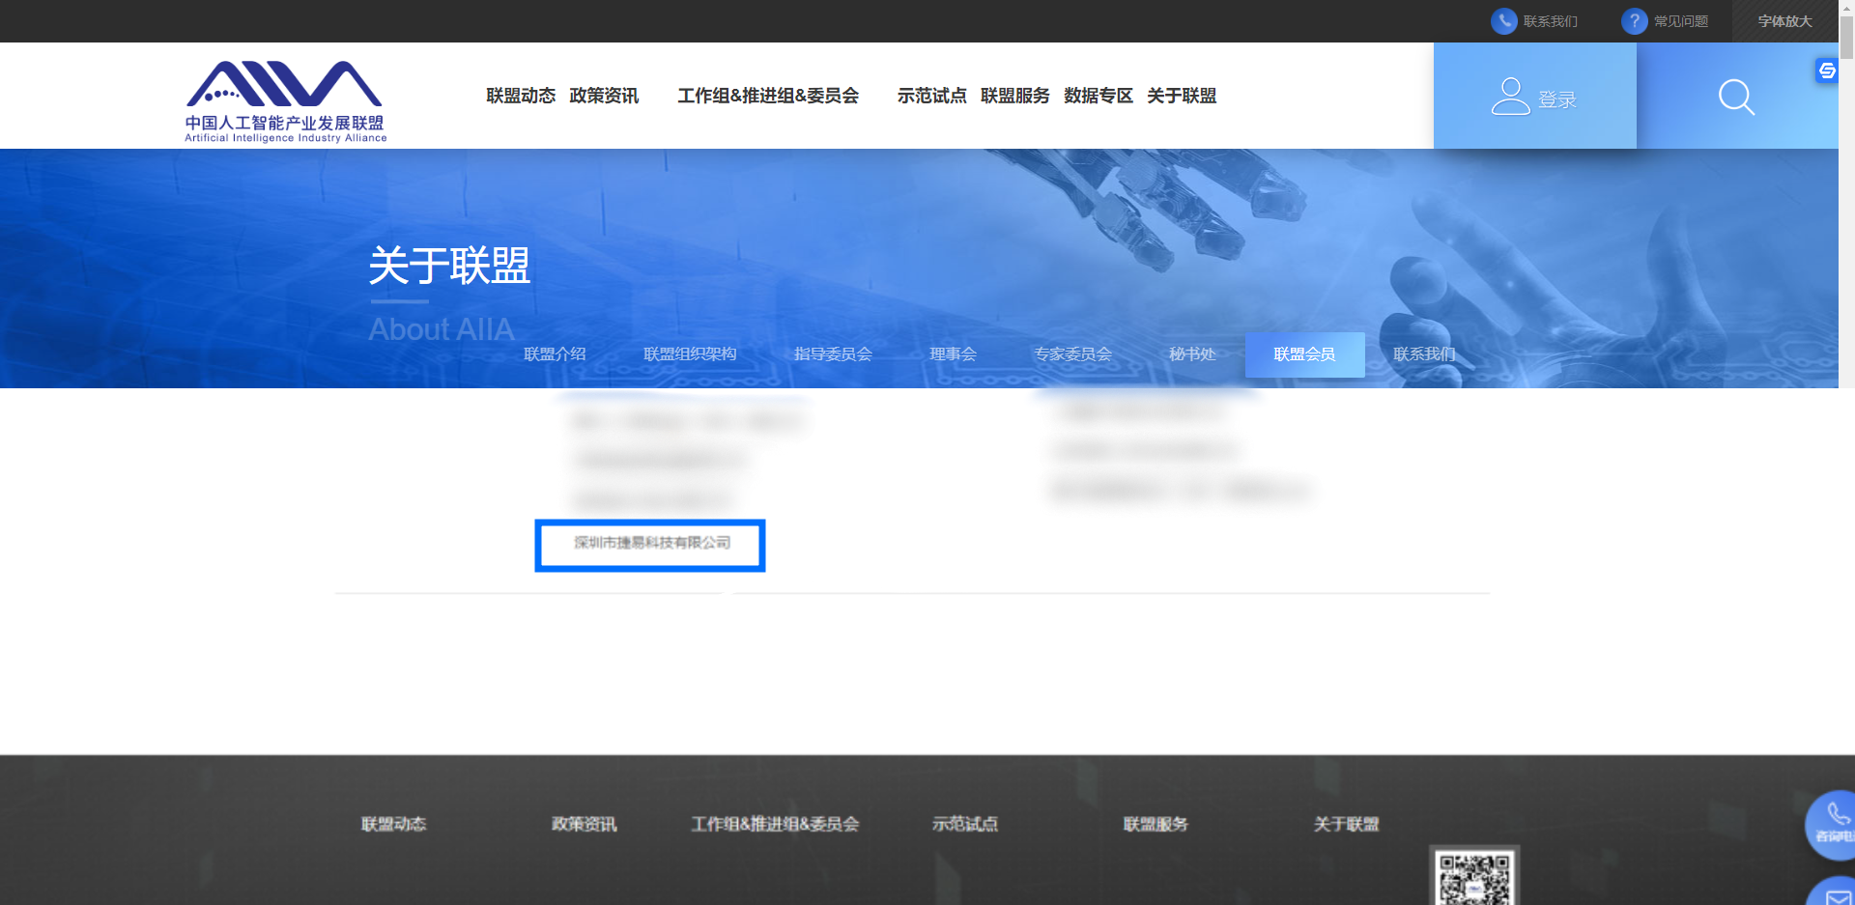Image resolution: width=1855 pixels, height=905 pixels.
Task: Click the QR code in the footer
Action: [x=1473, y=879]
